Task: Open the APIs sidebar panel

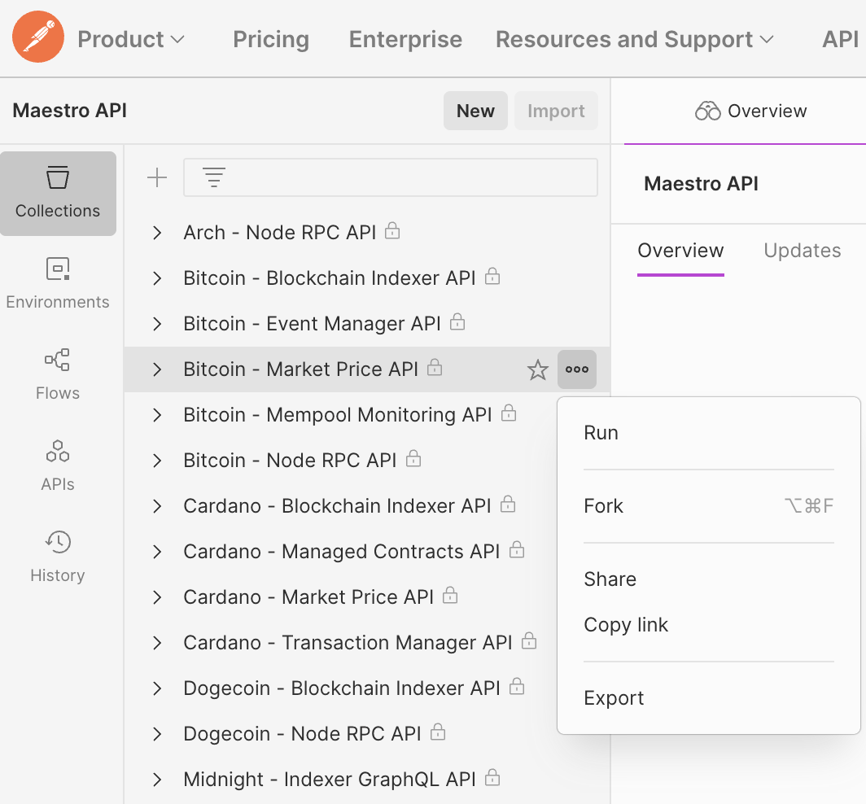Action: [58, 464]
